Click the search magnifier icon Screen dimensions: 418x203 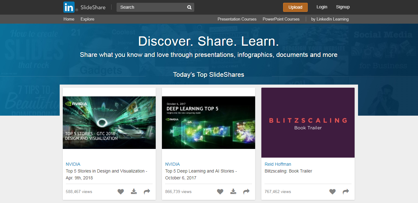tap(189, 7)
